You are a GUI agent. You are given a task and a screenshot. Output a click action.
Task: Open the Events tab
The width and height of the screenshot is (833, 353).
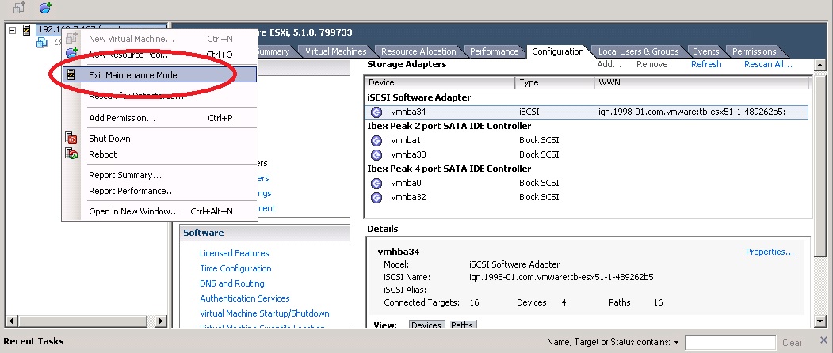(705, 51)
